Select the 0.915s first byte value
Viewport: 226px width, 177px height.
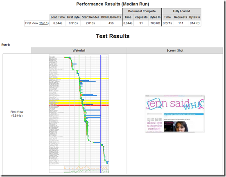pos(73,23)
